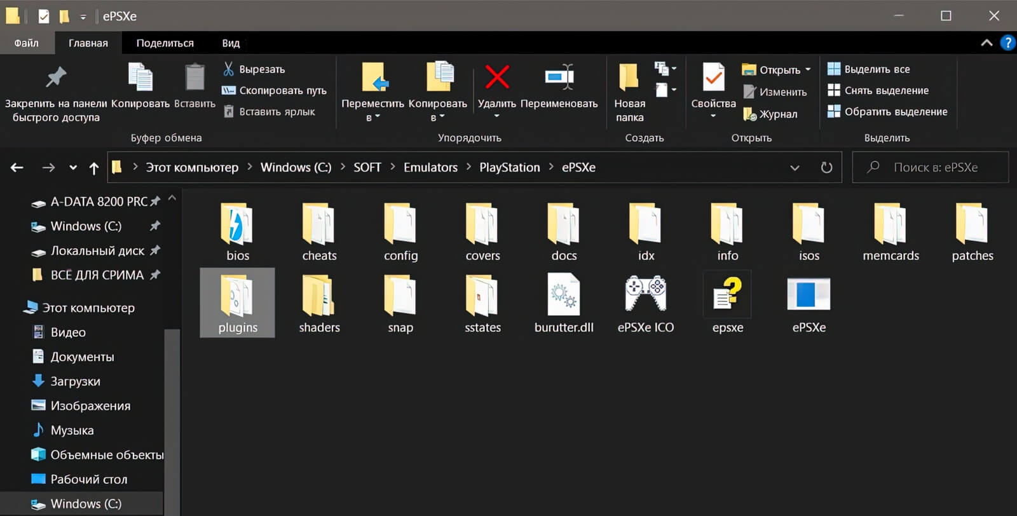The image size is (1017, 516).
Task: Go back with the back arrow
Action: pos(17,168)
